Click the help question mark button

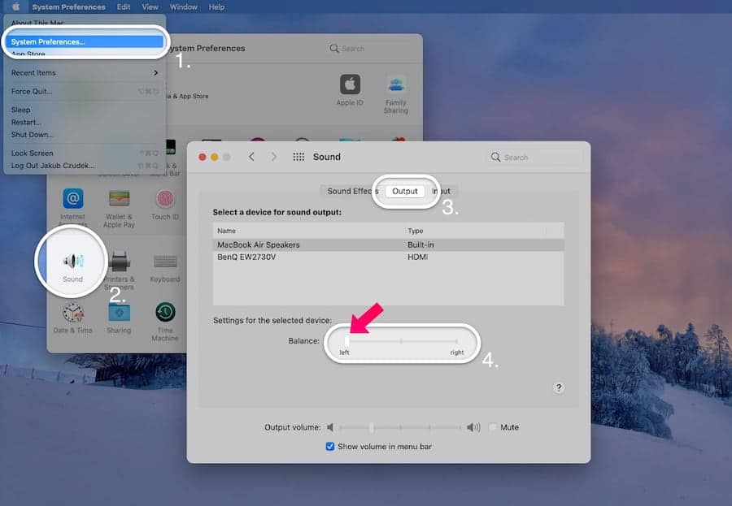click(559, 387)
